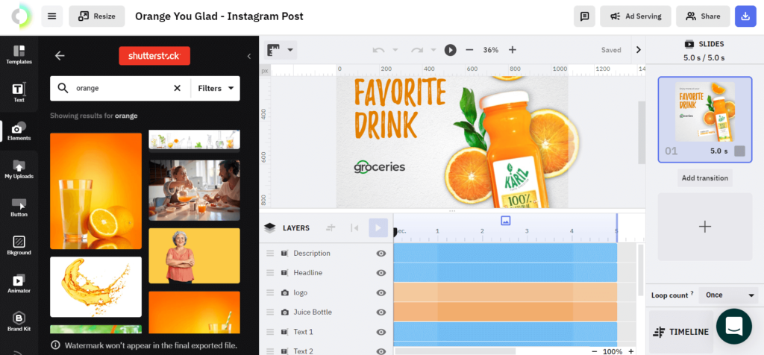764x355 pixels.
Task: Clear the orange search text
Action: (x=177, y=88)
